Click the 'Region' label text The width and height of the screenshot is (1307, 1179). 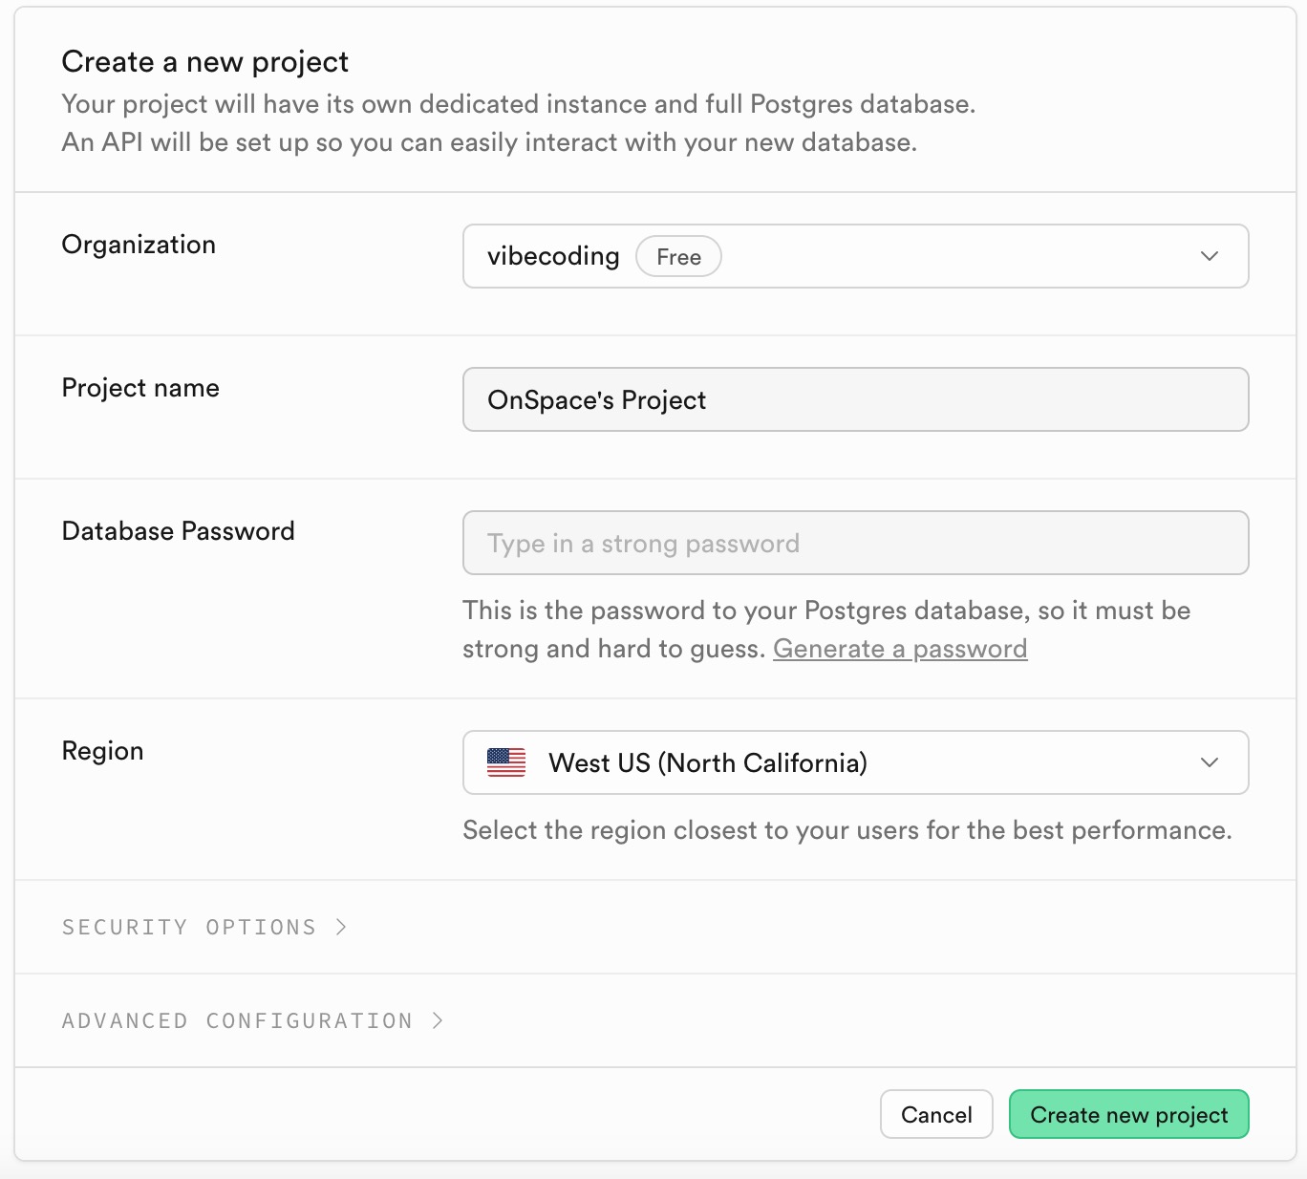click(x=103, y=751)
